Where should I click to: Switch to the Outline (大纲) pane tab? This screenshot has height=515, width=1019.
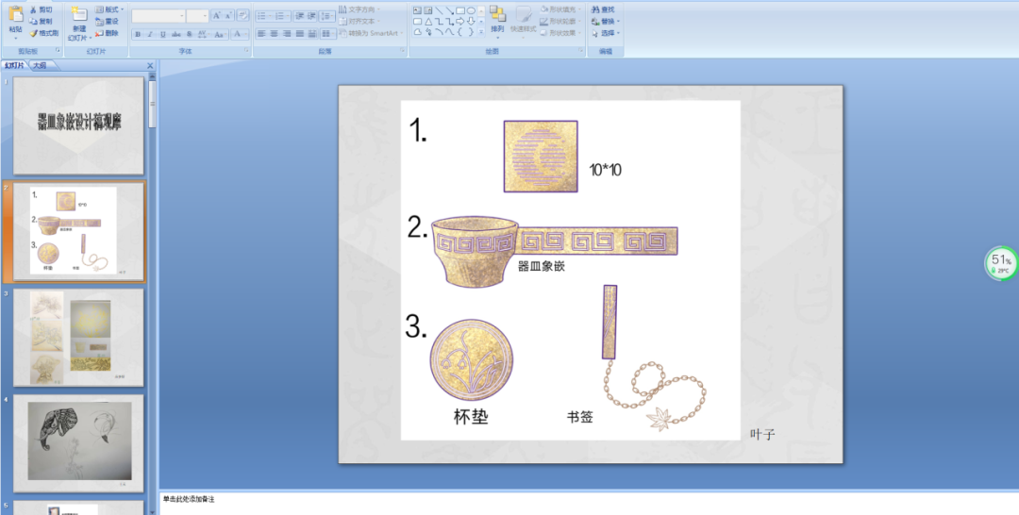[x=40, y=66]
